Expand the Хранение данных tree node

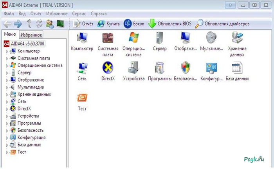(x=7, y=94)
